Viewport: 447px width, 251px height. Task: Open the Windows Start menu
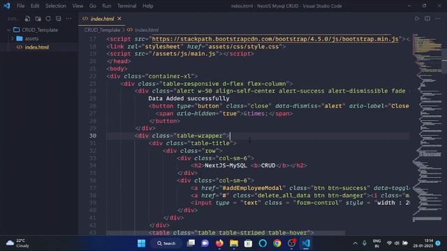(141, 243)
